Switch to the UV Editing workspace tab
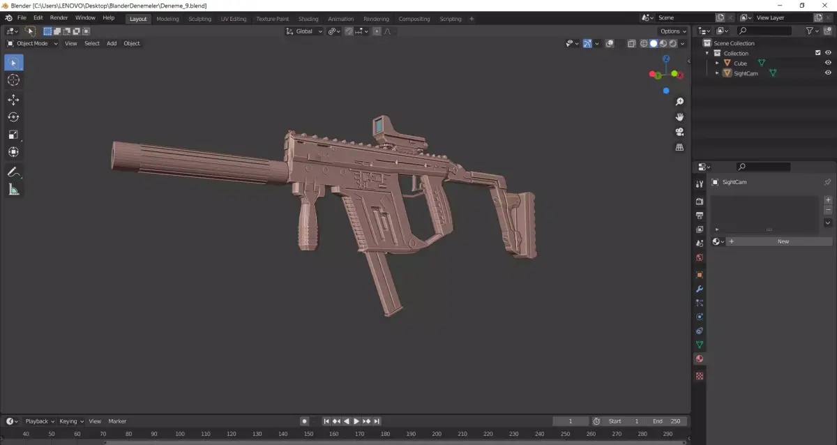This screenshot has height=445, width=837. pos(234,19)
